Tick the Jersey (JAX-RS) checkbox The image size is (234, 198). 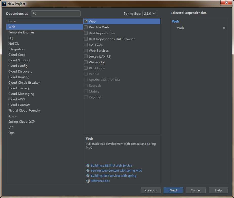click(x=86, y=56)
